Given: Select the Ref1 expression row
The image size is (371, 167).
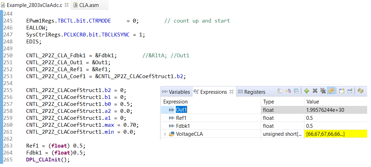Looking at the screenshot, I should [181, 118].
